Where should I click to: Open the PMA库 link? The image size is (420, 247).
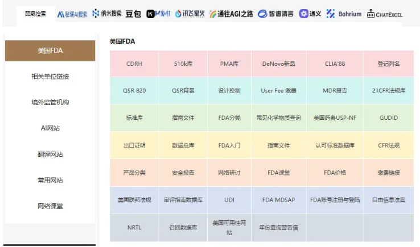[229, 64]
